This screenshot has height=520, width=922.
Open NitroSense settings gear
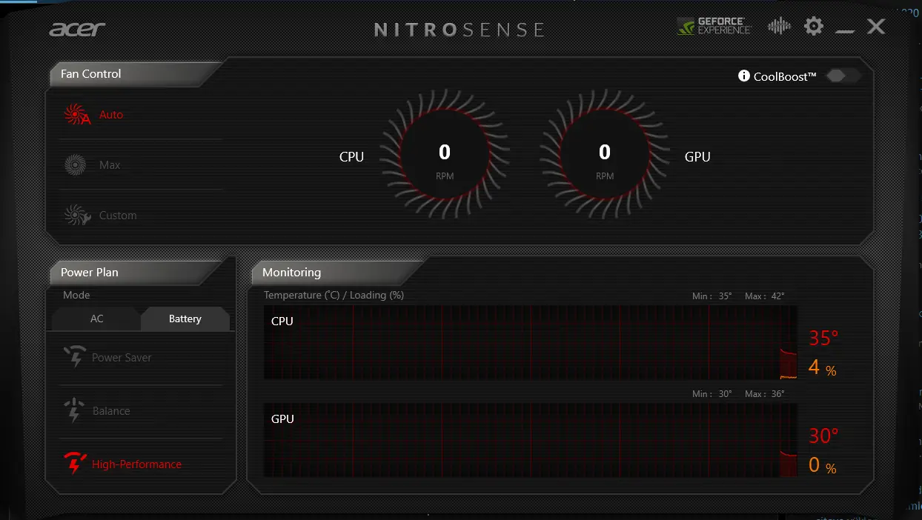814,27
